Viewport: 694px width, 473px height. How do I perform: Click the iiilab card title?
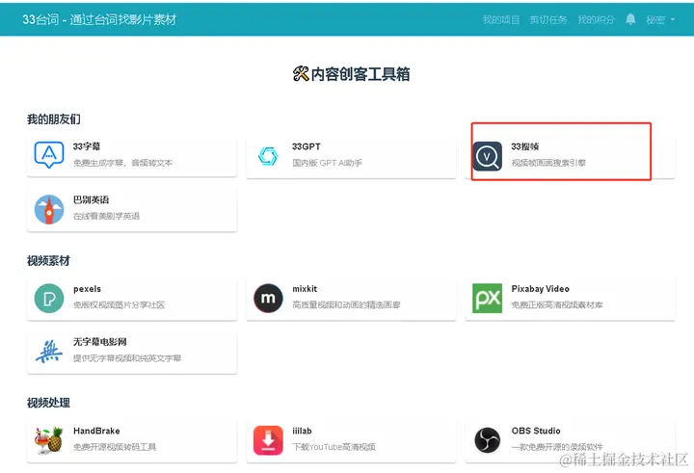(302, 431)
